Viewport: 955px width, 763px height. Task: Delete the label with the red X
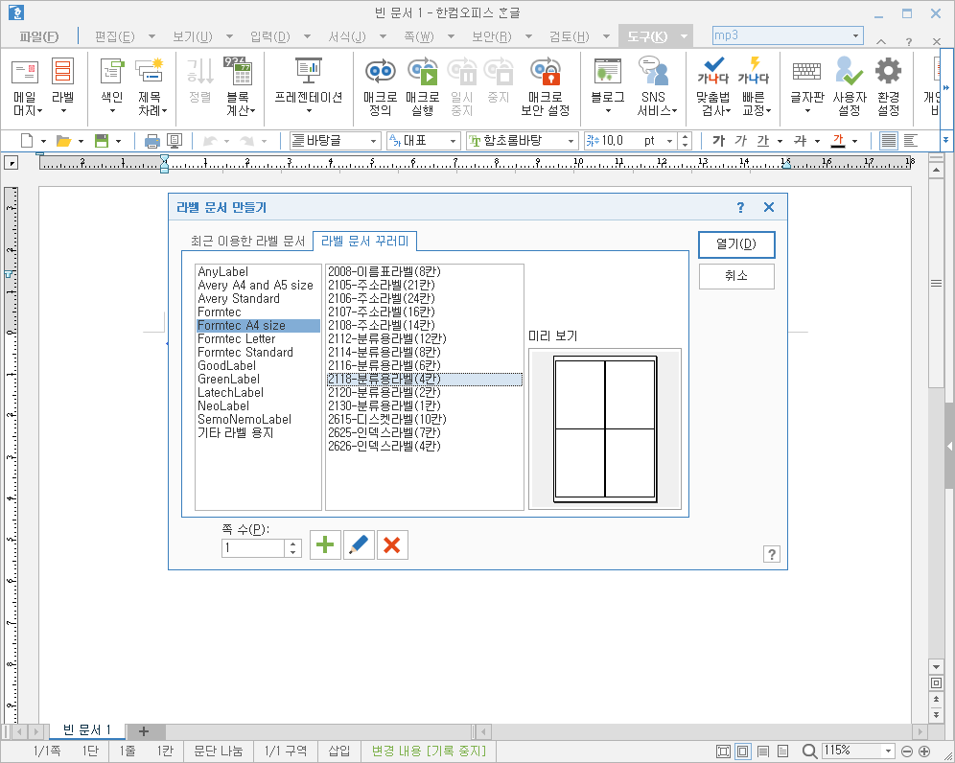[392, 544]
